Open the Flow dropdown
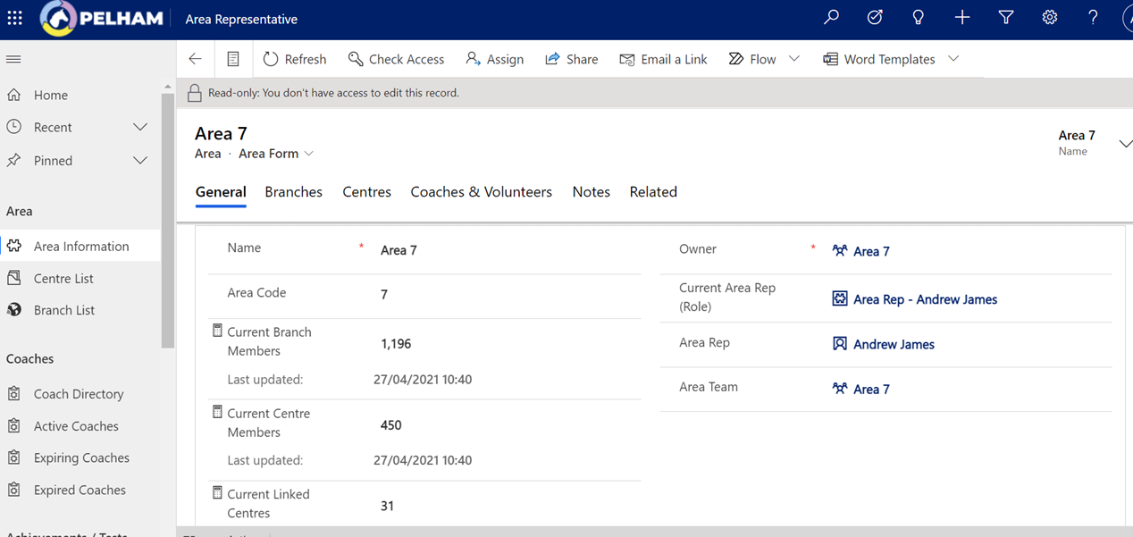This screenshot has height=537, width=1133. coord(794,59)
